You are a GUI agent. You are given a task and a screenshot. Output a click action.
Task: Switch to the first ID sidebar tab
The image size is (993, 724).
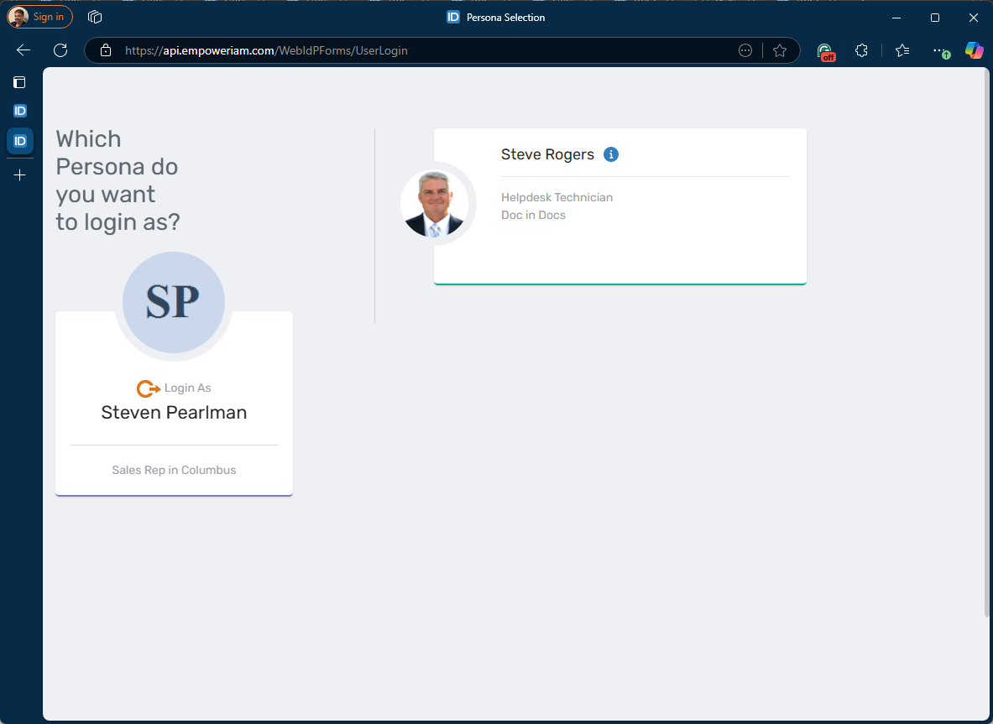click(20, 111)
